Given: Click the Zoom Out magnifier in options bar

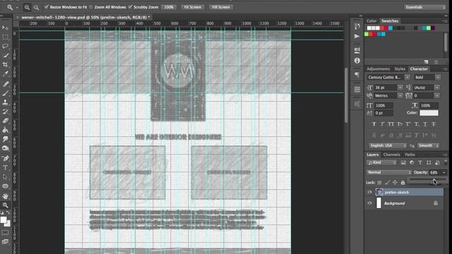Looking at the screenshot, I should pyautogui.click(x=36, y=7).
